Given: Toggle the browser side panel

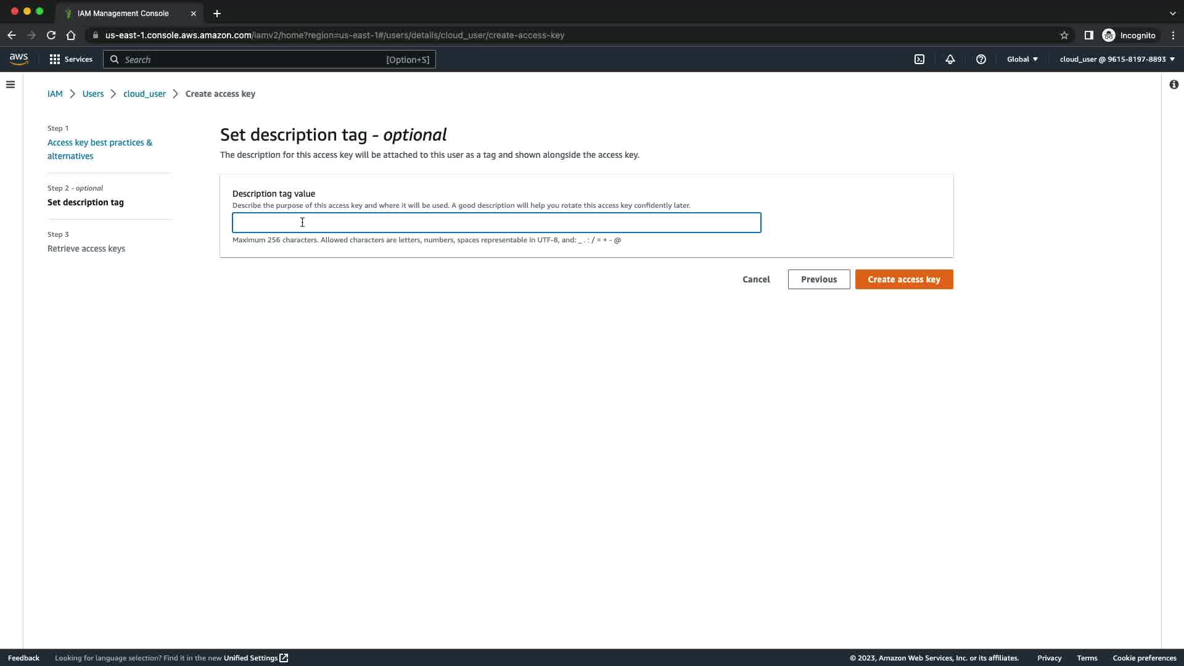Looking at the screenshot, I should coord(1088,35).
